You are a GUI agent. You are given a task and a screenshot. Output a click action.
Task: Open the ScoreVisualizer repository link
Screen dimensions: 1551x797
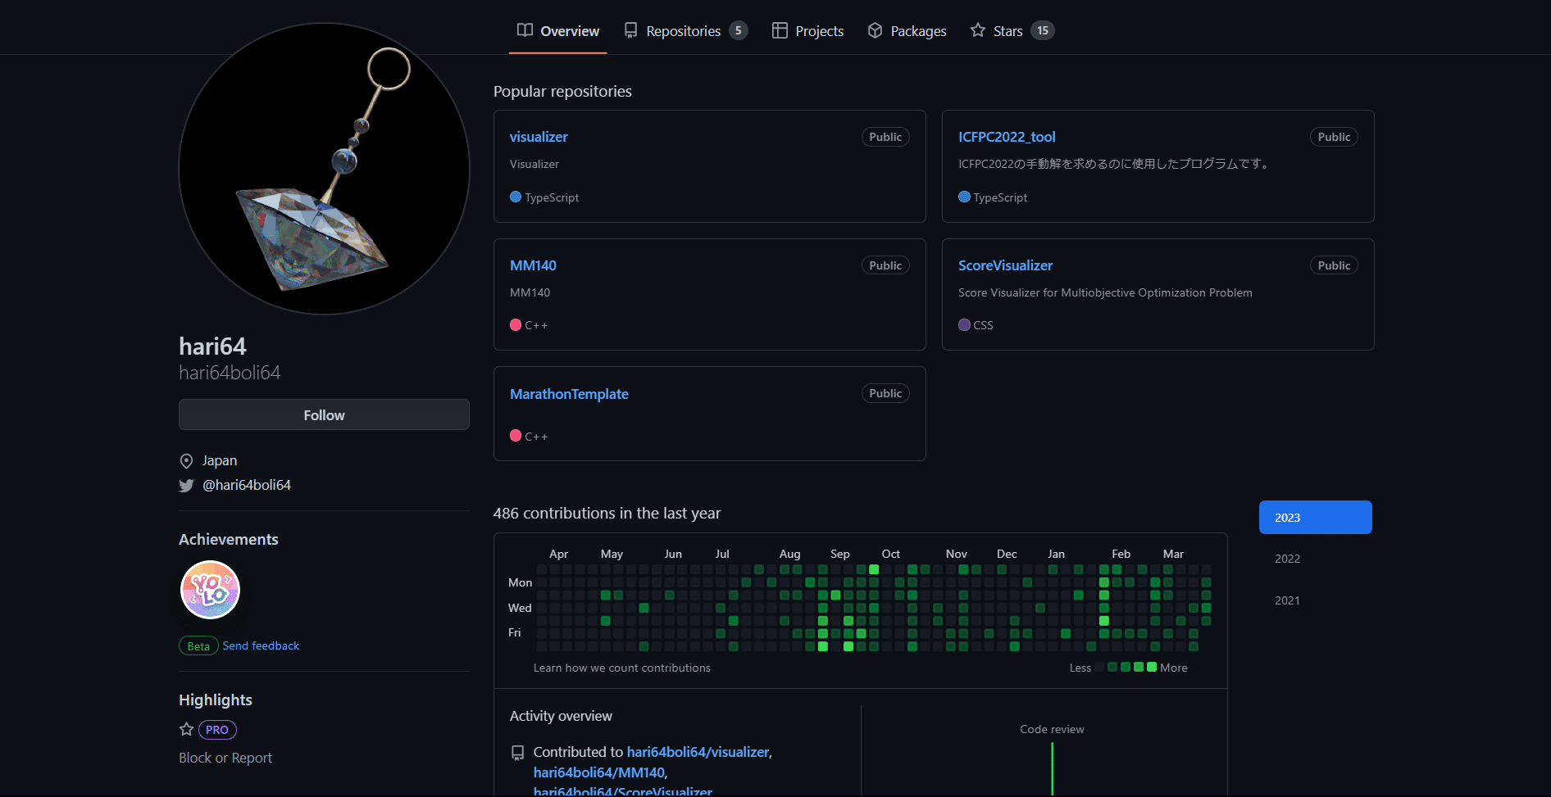click(x=1005, y=265)
